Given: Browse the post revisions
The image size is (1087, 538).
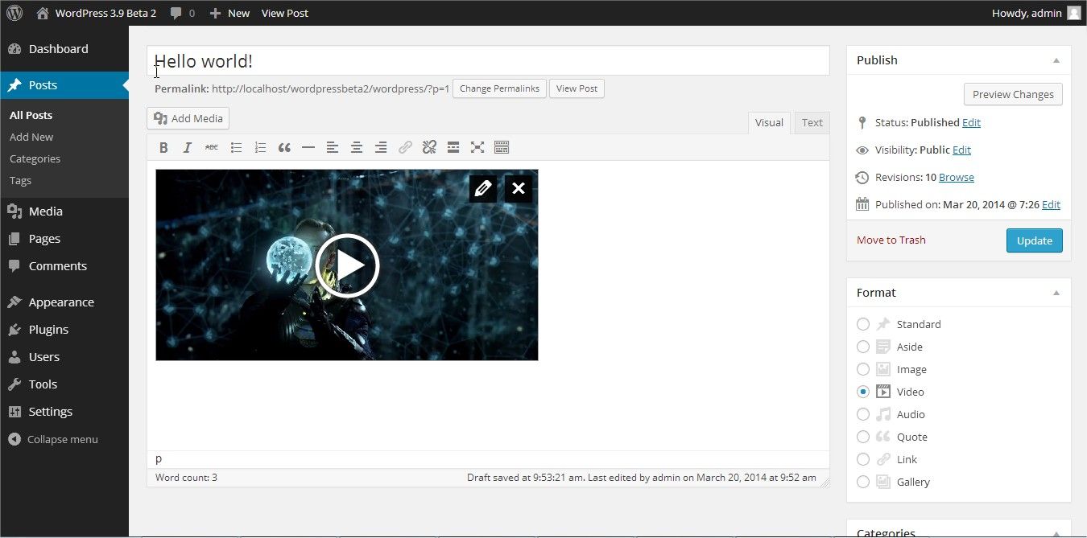Looking at the screenshot, I should coord(957,177).
